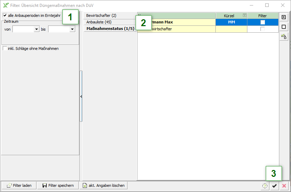Screen dimensions: 291x192
Task: Open the 'von' date dropdown
Action: (x=36, y=30)
